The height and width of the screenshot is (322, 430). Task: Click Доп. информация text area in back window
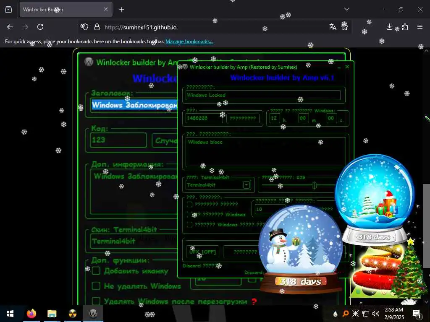[134, 192]
